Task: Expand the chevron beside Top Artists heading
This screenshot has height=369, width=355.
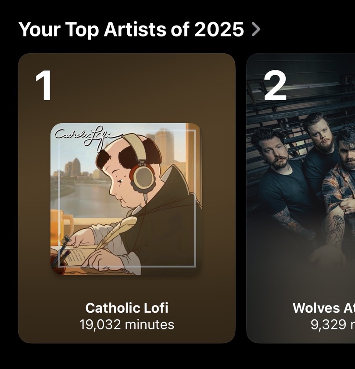Action: 256,29
